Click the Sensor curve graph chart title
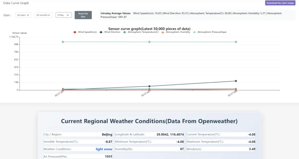 pos(149,29)
